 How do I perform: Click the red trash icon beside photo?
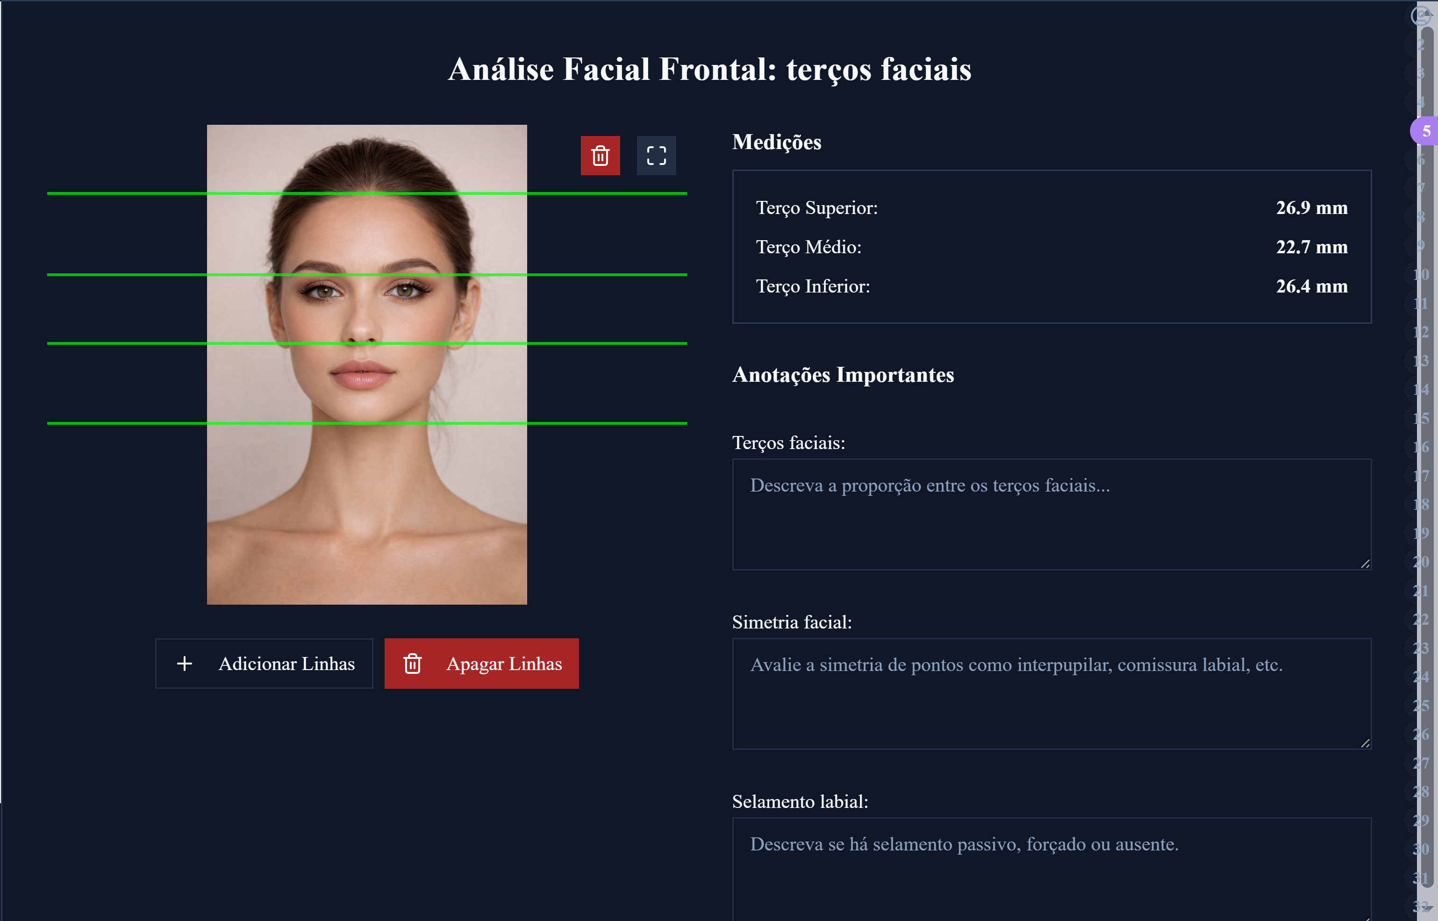click(600, 156)
